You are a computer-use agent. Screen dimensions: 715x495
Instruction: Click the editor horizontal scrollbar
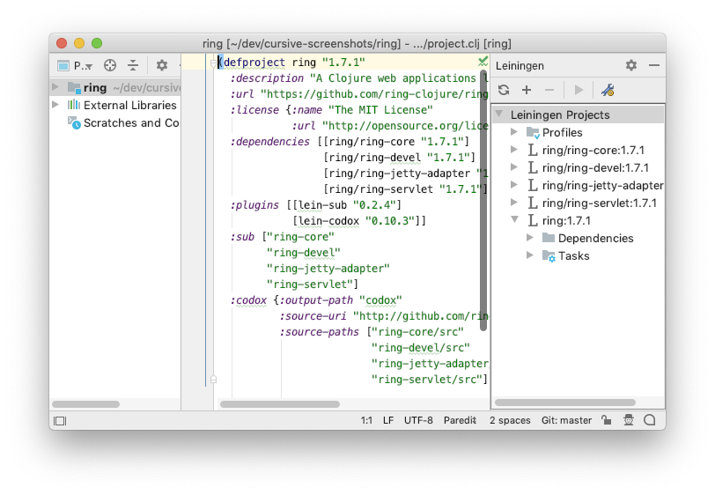point(280,403)
